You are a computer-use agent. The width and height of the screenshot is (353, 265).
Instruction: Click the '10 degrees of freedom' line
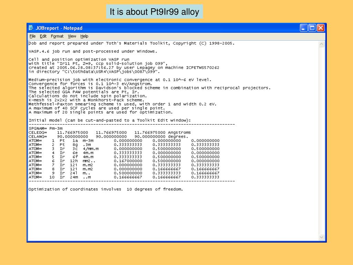click(105, 189)
